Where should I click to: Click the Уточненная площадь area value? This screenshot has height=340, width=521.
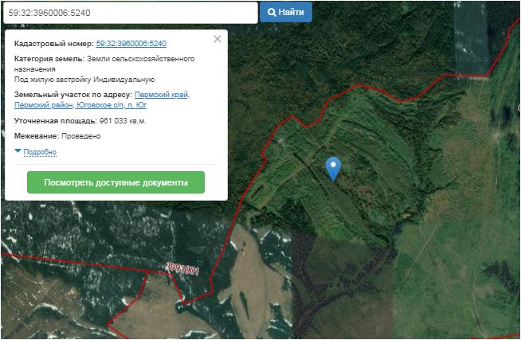click(x=123, y=121)
